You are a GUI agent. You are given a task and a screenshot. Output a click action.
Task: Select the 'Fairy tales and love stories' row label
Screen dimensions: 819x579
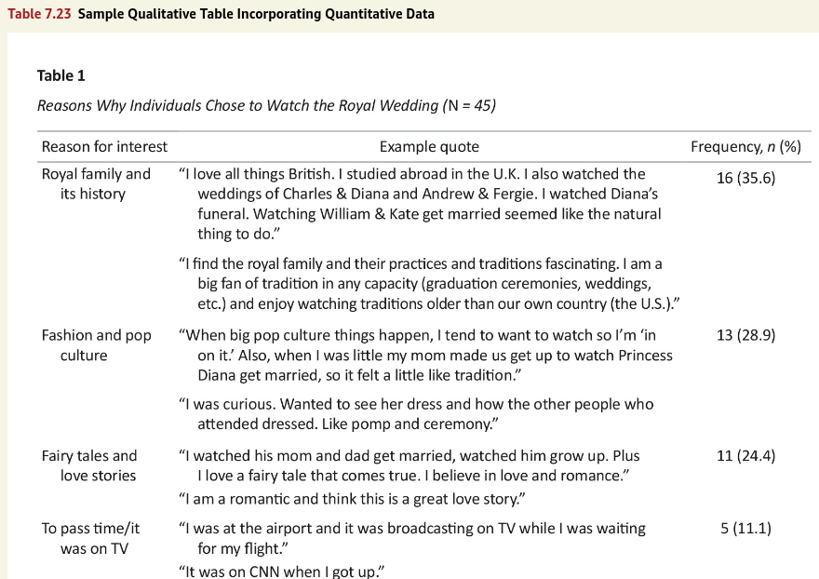89,465
